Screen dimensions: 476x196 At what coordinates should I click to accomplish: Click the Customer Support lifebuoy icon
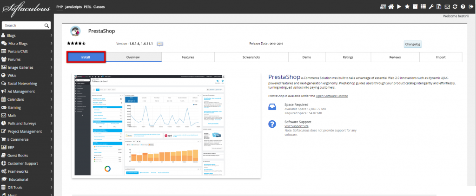click(4, 163)
